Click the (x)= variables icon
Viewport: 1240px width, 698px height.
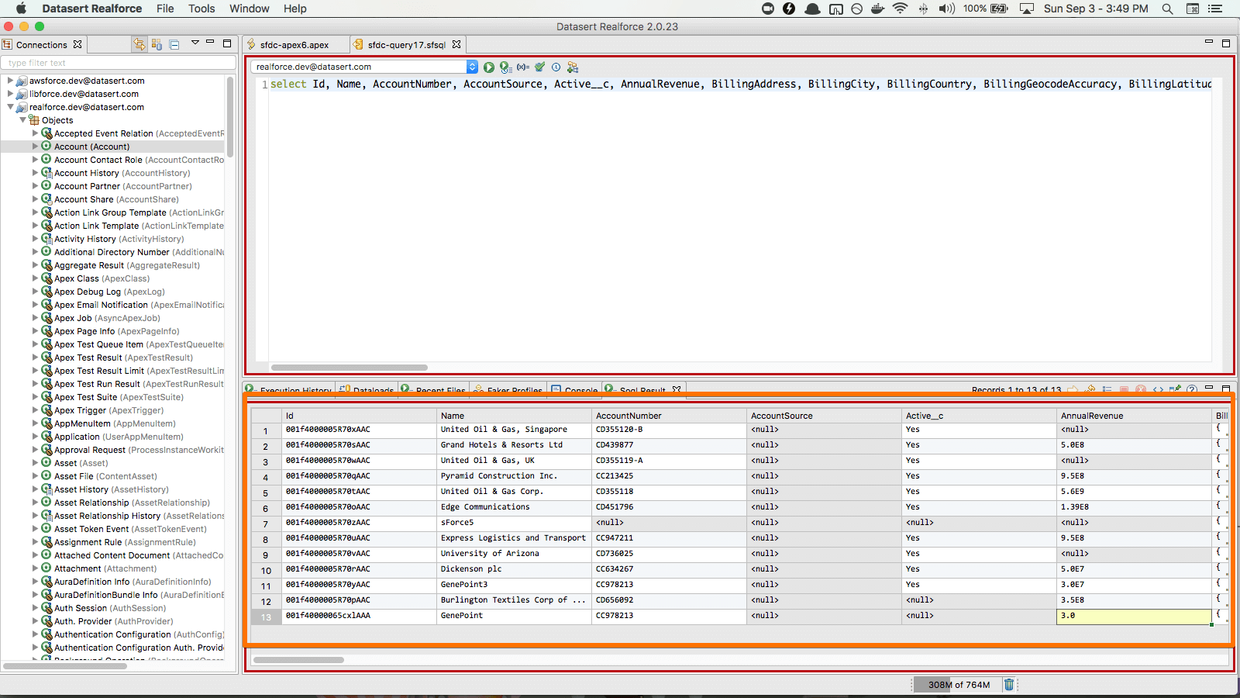523,67
